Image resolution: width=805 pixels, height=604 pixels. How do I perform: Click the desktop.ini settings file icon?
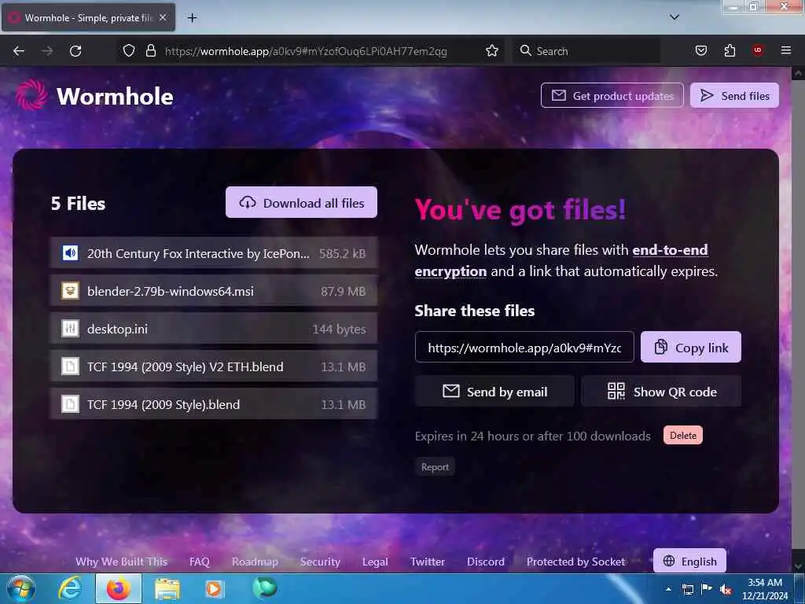click(70, 328)
